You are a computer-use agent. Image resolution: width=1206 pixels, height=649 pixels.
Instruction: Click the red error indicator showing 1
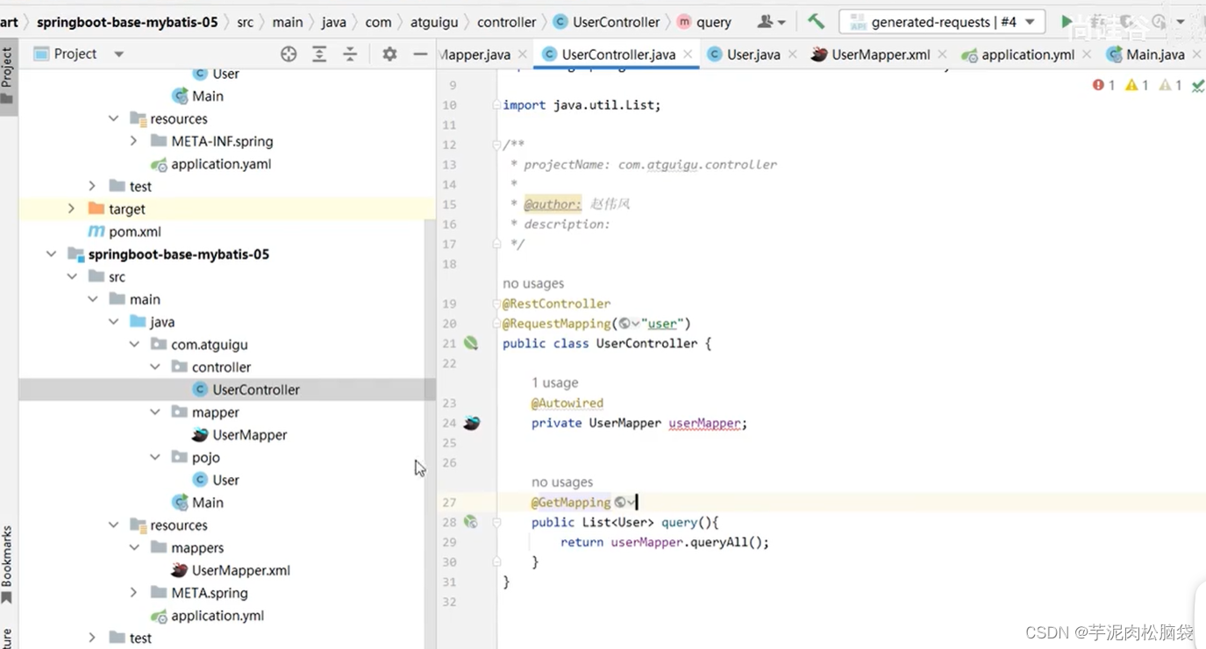[x=1103, y=85]
